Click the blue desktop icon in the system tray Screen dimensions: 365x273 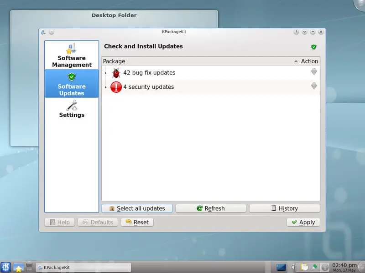click(281, 268)
